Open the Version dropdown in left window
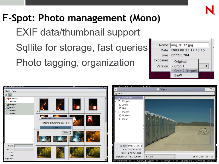 (x=24, y=149)
